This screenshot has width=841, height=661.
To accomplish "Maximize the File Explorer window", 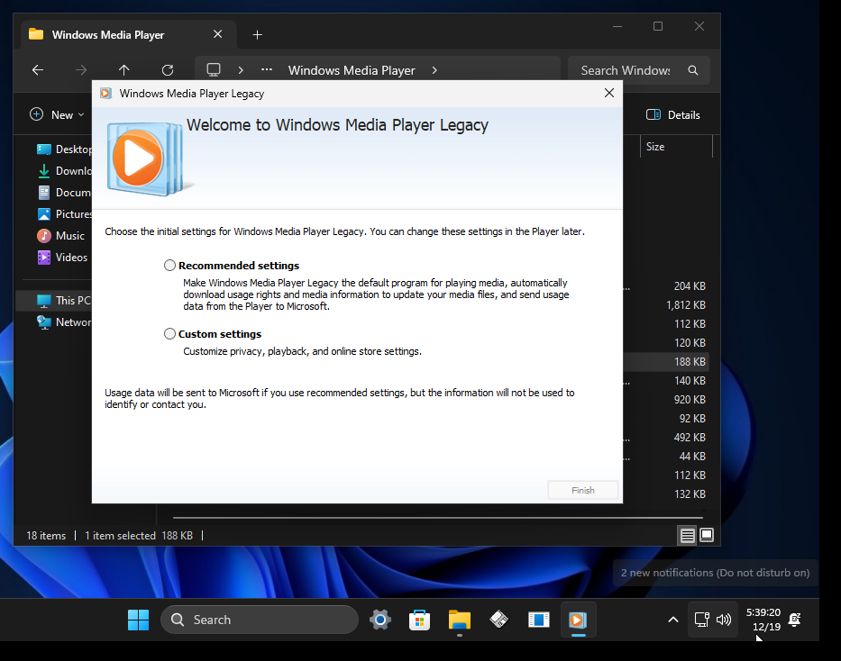I will coord(658,26).
